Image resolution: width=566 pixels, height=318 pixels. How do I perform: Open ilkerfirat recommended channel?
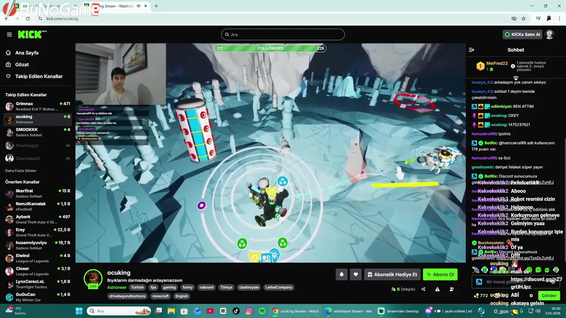point(38,193)
